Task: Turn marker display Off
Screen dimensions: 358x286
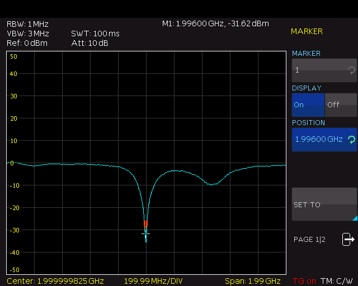Action: click(340, 105)
